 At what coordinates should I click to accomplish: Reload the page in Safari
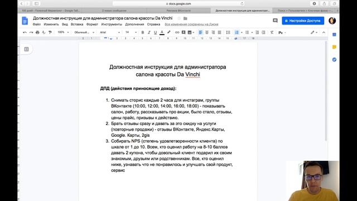point(242,4)
